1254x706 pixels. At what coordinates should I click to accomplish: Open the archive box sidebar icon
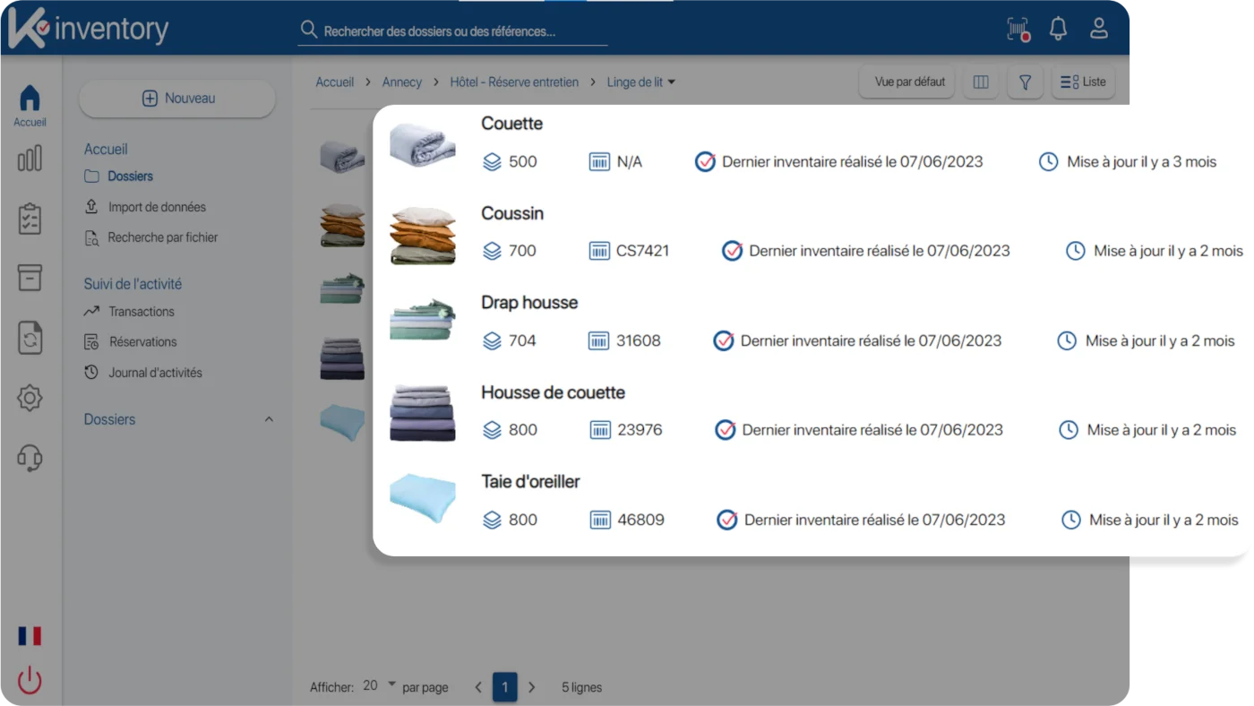click(x=30, y=278)
